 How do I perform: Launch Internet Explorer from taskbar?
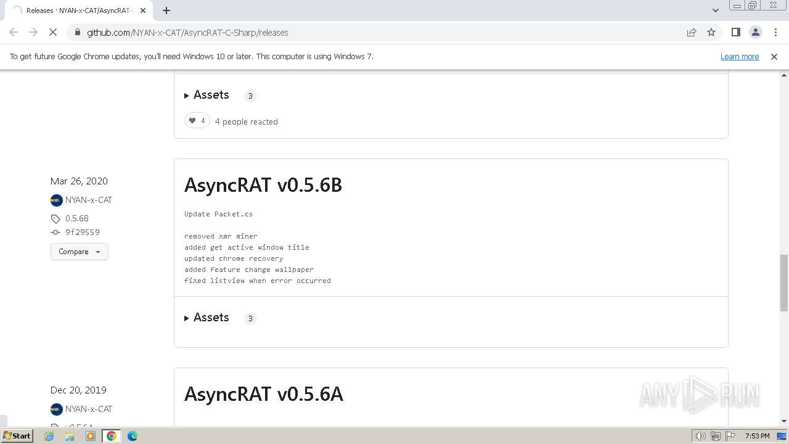point(49,436)
